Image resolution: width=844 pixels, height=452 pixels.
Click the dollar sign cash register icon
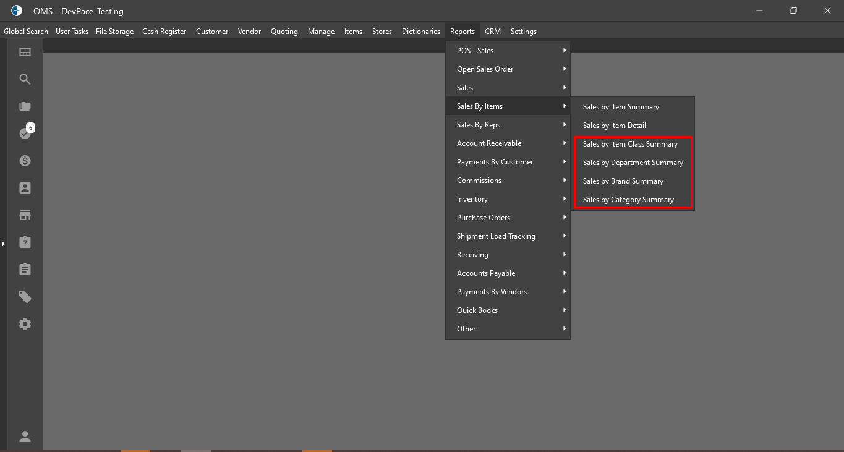point(25,161)
